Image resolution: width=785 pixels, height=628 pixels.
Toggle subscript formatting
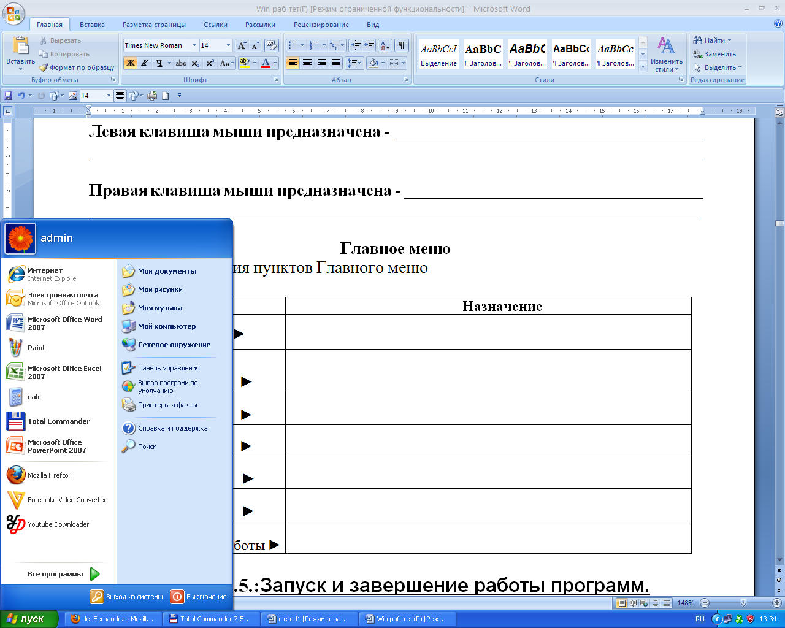click(x=196, y=63)
